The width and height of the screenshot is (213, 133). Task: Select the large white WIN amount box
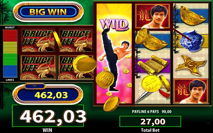point(48,116)
